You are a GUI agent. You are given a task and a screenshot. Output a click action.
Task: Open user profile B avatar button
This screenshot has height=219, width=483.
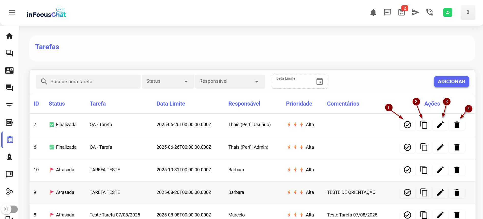[468, 12]
